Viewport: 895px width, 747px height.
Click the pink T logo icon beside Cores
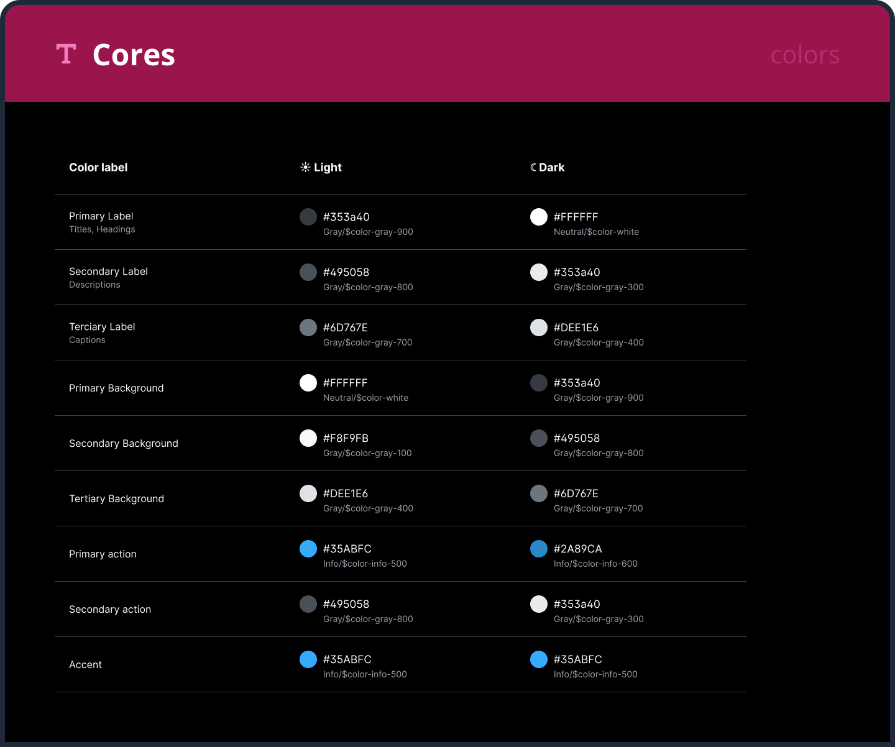point(66,54)
